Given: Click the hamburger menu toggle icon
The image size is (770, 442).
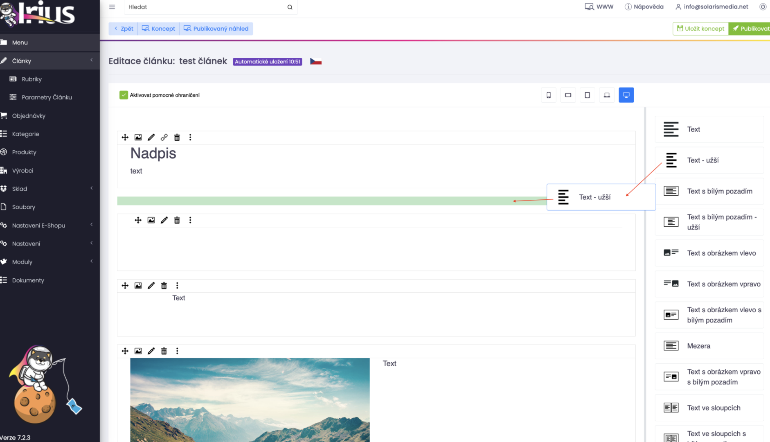Looking at the screenshot, I should 112,7.
